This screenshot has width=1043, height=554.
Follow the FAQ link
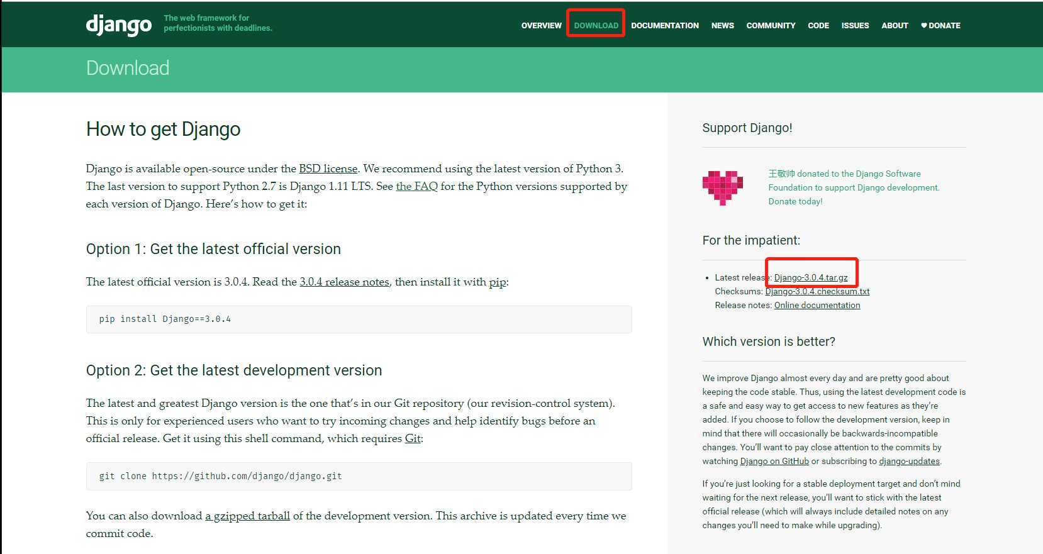[416, 186]
